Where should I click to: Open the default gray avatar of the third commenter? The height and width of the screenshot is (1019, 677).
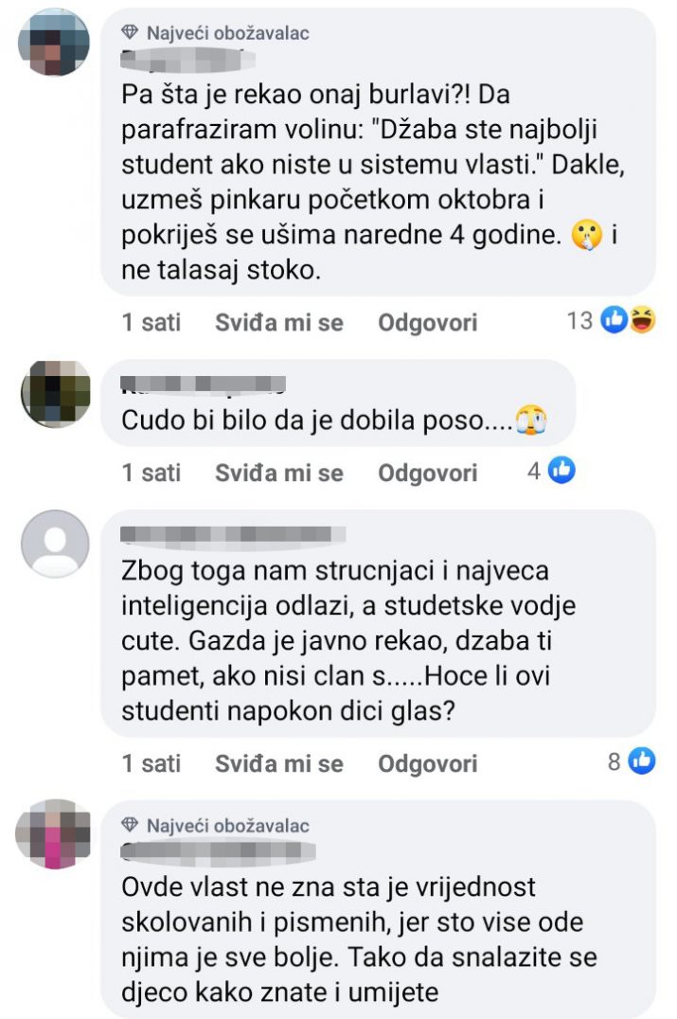[x=55, y=544]
